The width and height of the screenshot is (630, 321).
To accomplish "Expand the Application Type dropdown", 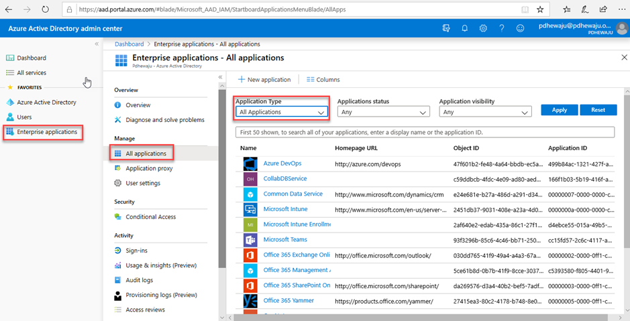I will click(282, 112).
